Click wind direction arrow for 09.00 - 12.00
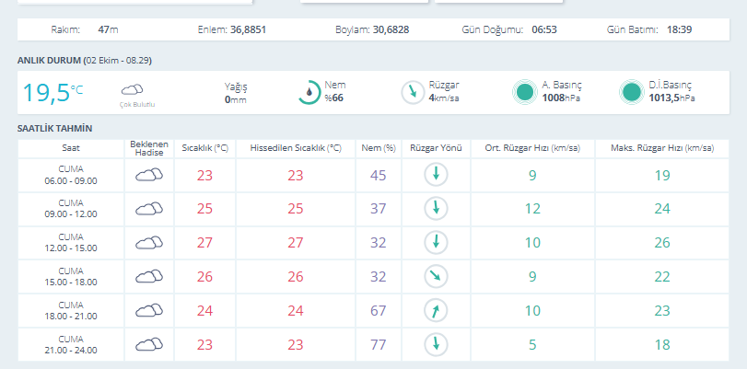The width and height of the screenshot is (747, 369). (x=436, y=209)
